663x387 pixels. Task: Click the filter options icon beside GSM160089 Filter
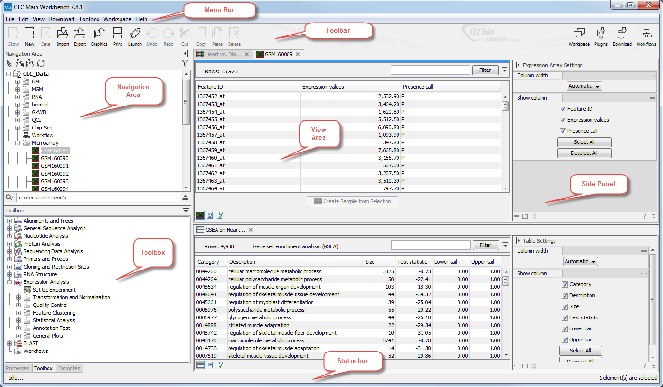point(505,70)
